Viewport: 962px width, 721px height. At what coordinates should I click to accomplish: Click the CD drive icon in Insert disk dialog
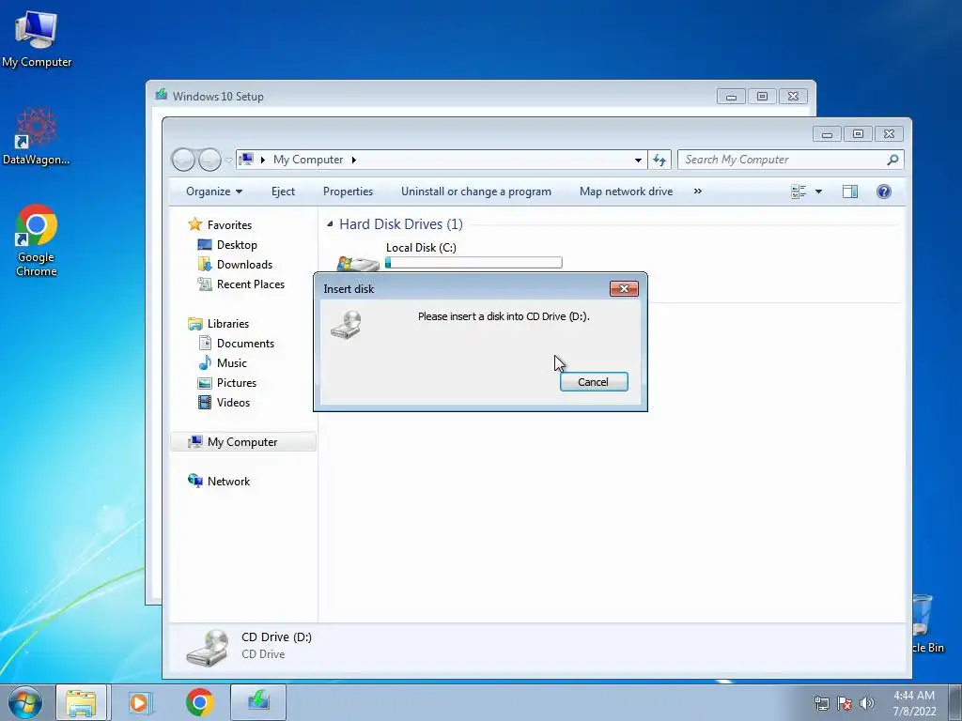346,325
